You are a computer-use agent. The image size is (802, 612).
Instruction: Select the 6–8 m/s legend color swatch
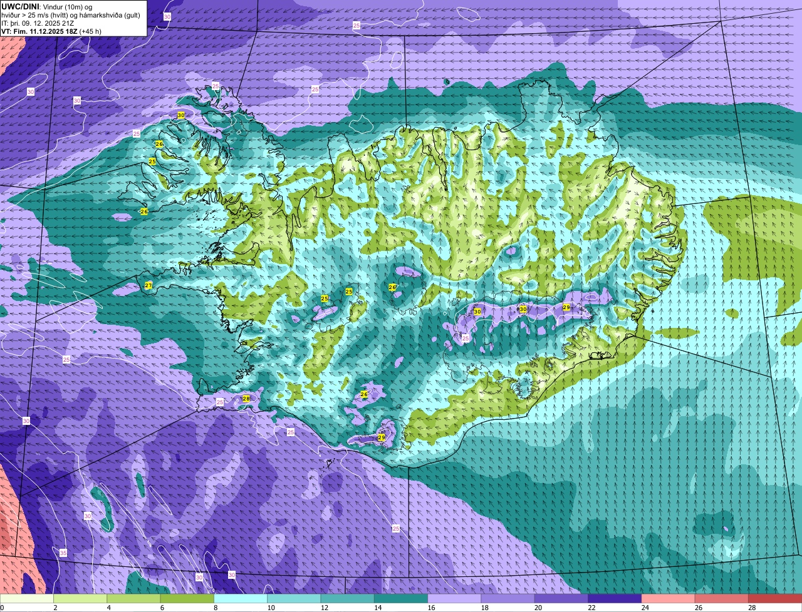coord(187,598)
